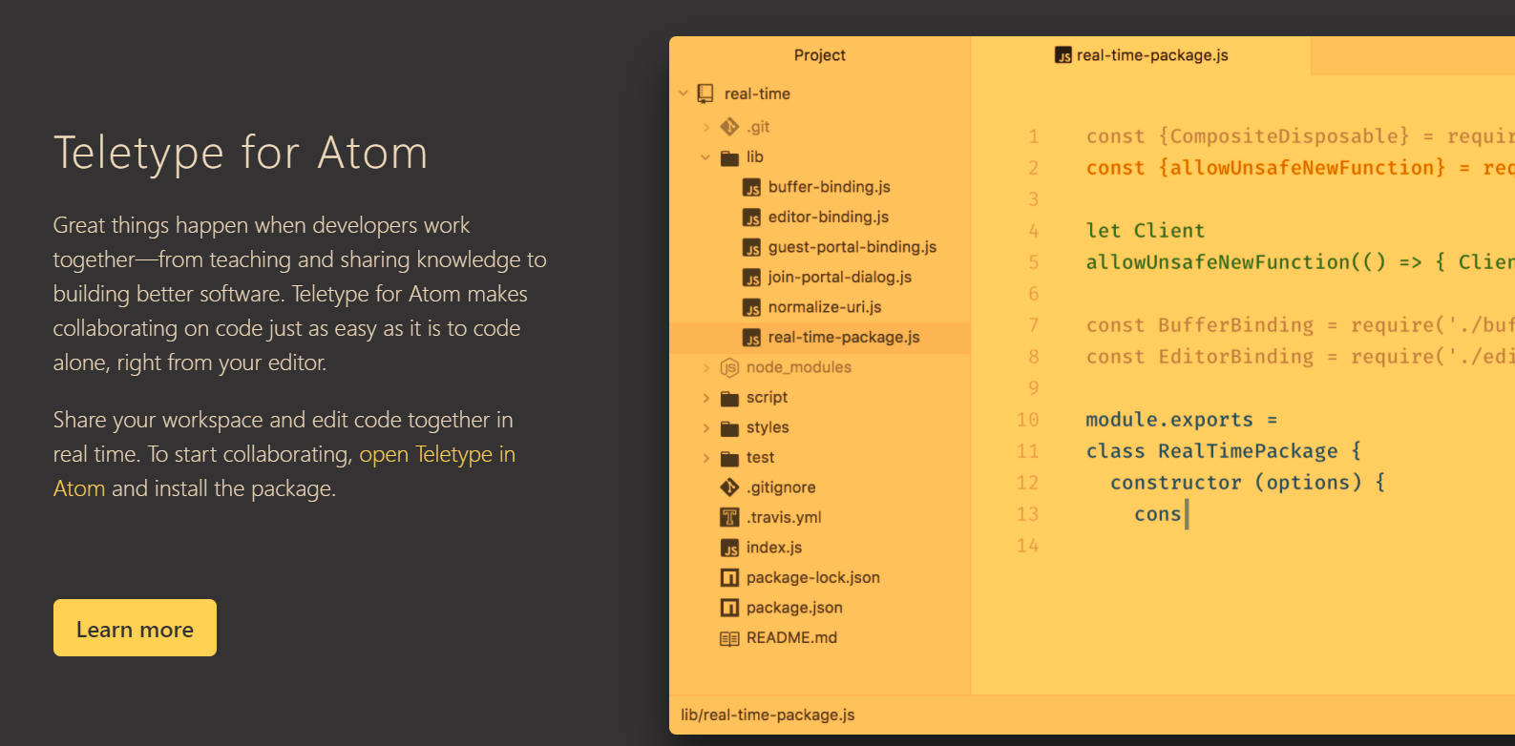
Task: Click the lib/real-time-package.js status bar path
Action: [768, 715]
